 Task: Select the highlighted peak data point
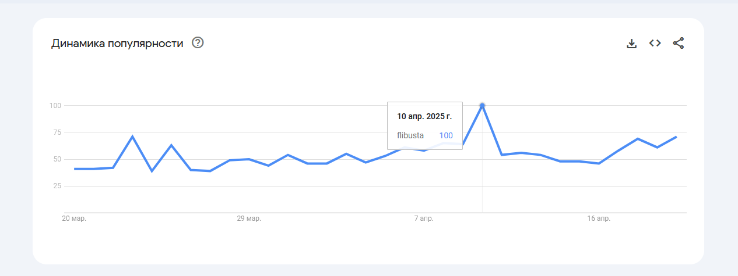(x=482, y=105)
